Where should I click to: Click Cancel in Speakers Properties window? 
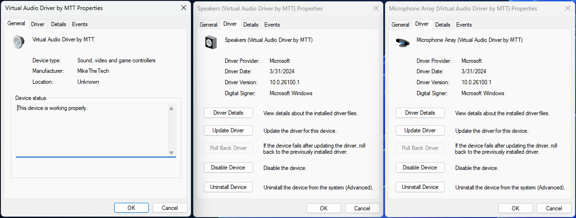click(x=362, y=208)
